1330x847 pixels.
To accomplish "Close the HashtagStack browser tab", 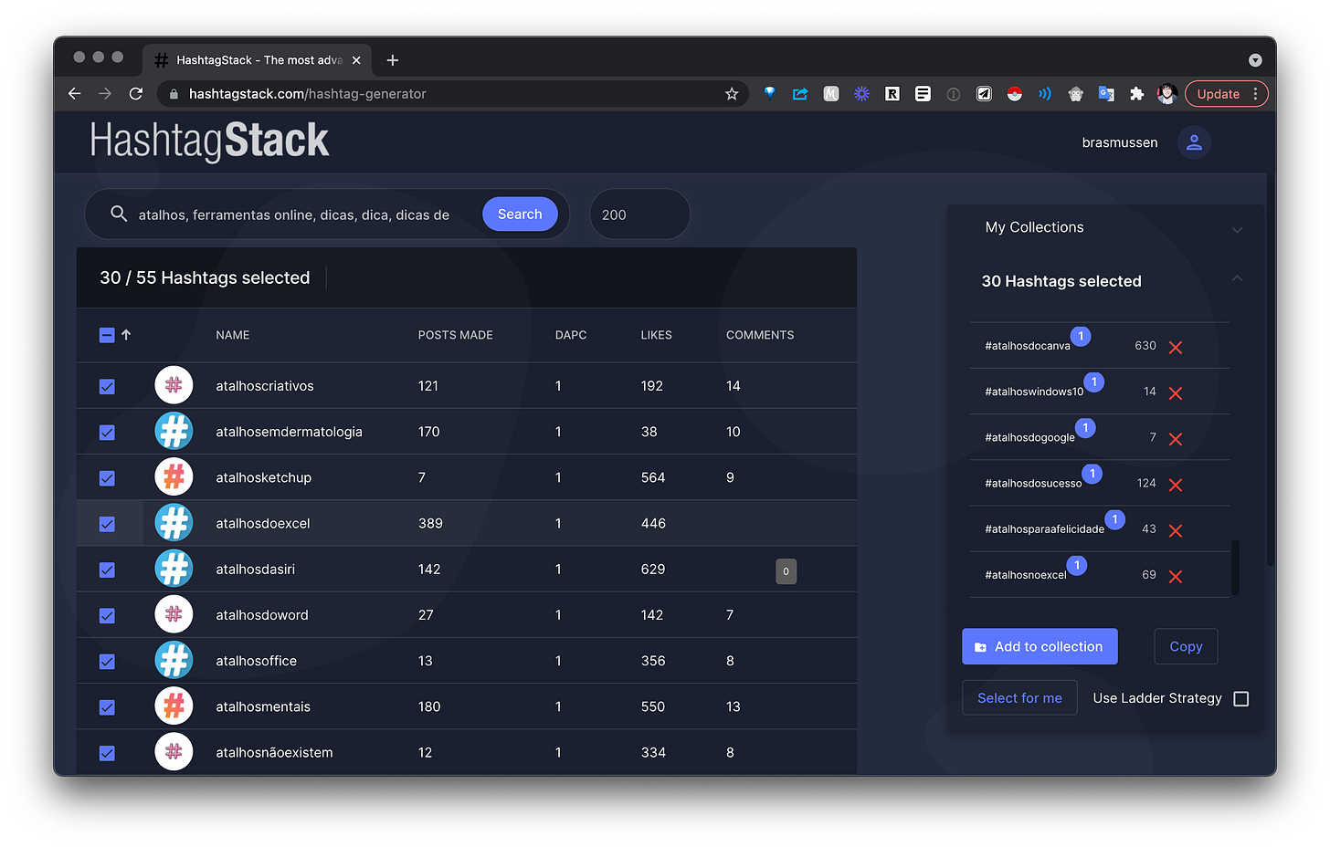I will click(356, 60).
